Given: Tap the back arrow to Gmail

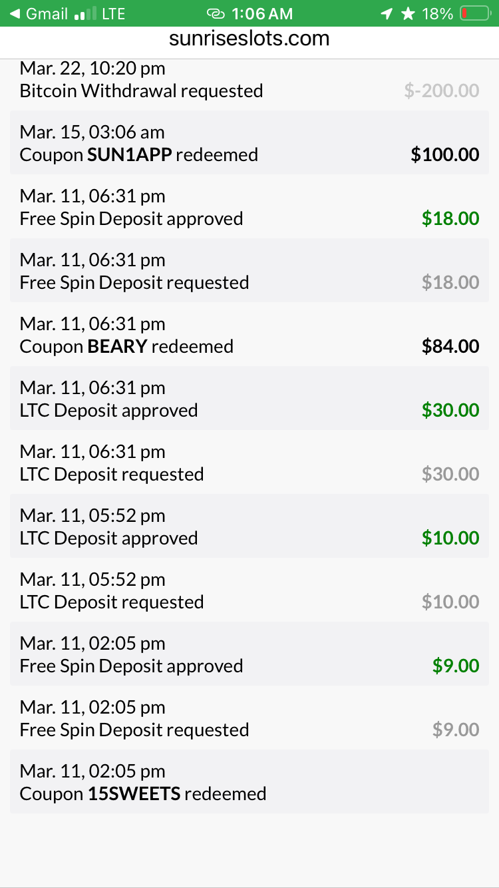Looking at the screenshot, I should point(15,13).
